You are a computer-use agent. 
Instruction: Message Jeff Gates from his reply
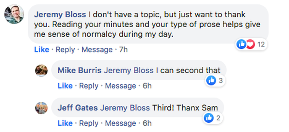[120, 123]
